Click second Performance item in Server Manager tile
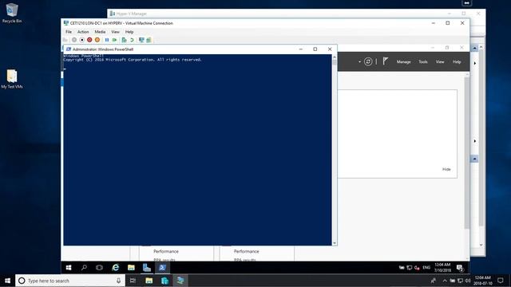 pyautogui.click(x=247, y=252)
